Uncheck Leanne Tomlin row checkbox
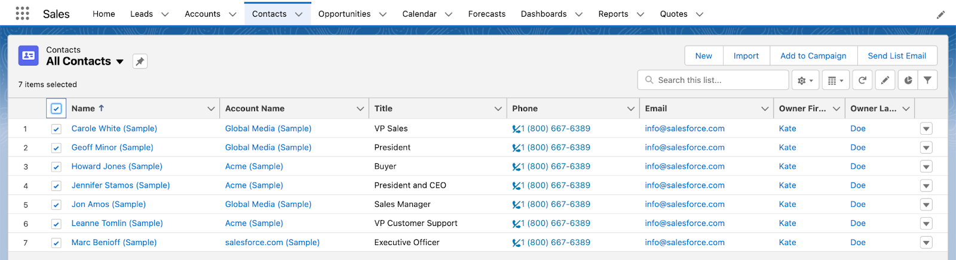Viewport: 956px width, 260px height. (56, 224)
